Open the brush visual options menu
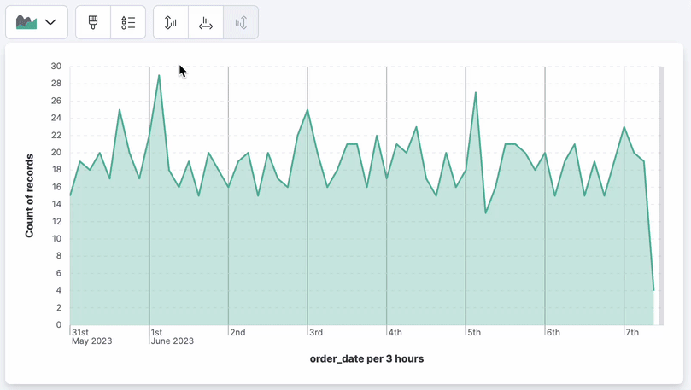The width and height of the screenshot is (691, 390). [x=93, y=22]
